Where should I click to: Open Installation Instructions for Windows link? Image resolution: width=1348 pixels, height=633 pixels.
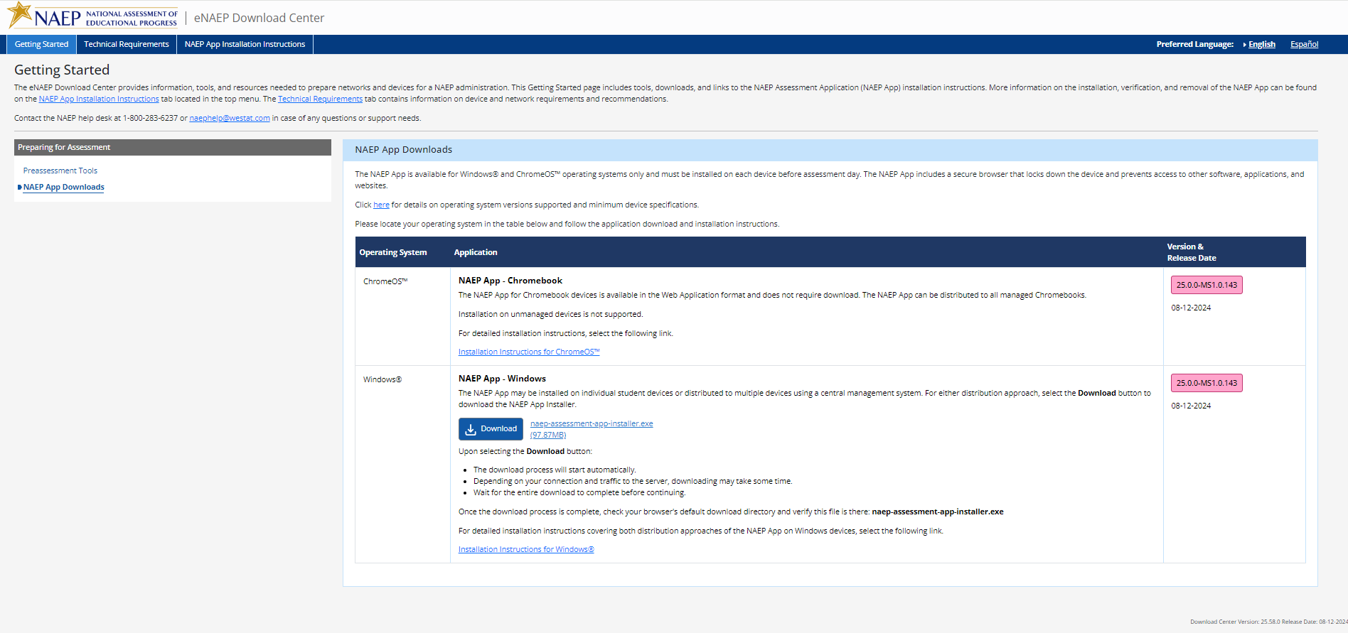[526, 549]
